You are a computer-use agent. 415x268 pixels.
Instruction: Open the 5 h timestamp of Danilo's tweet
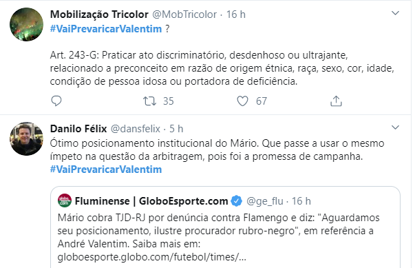click(x=176, y=129)
